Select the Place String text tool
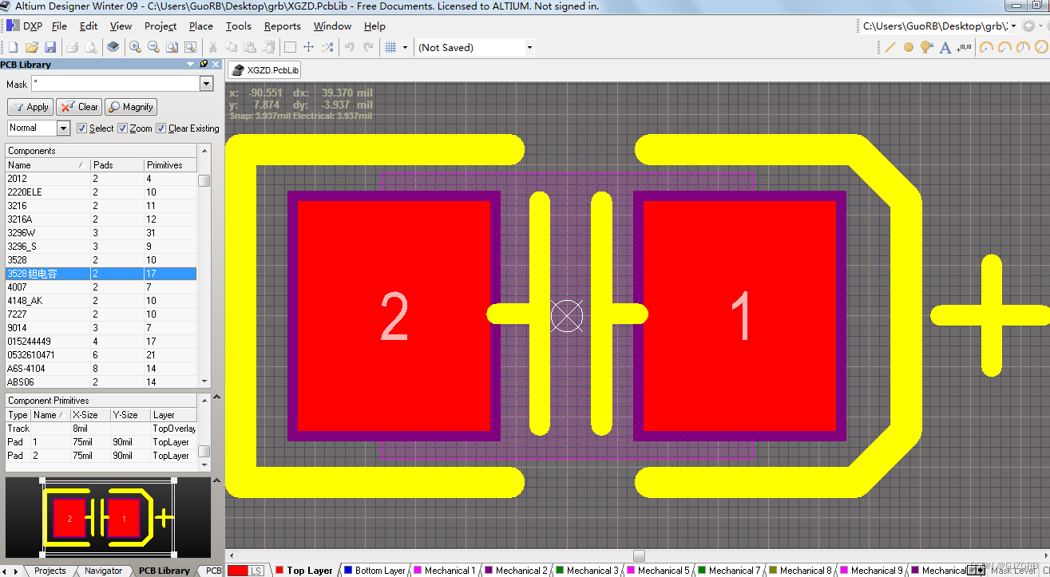 (945, 46)
